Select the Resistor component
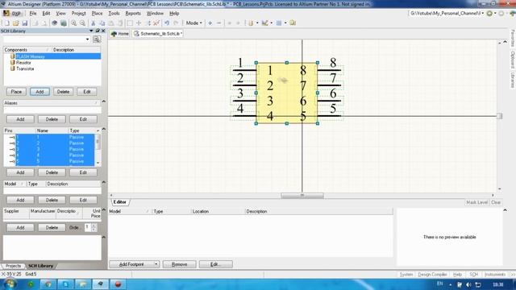Screen dimensions: 516x290 click(23, 63)
